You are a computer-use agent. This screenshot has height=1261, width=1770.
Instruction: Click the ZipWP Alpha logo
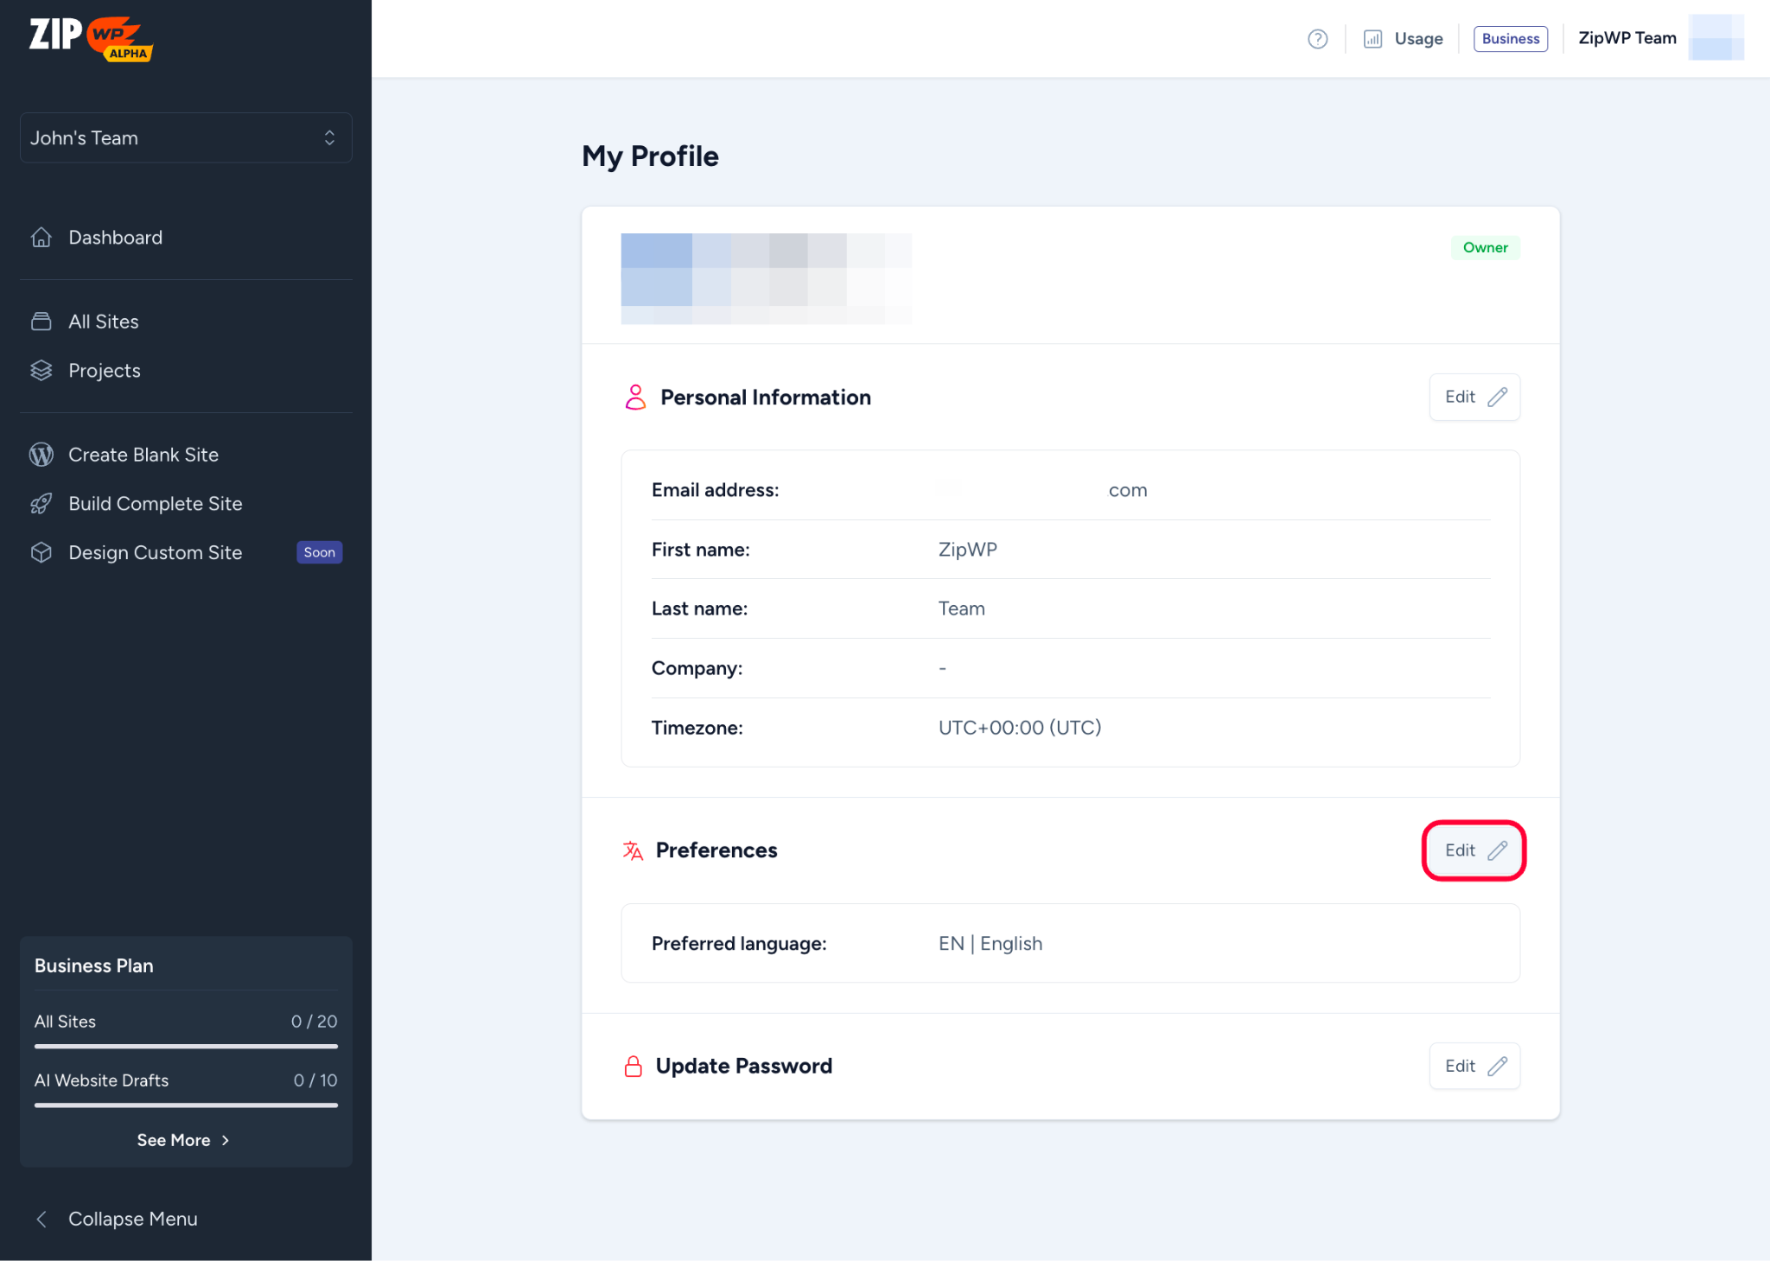point(91,38)
